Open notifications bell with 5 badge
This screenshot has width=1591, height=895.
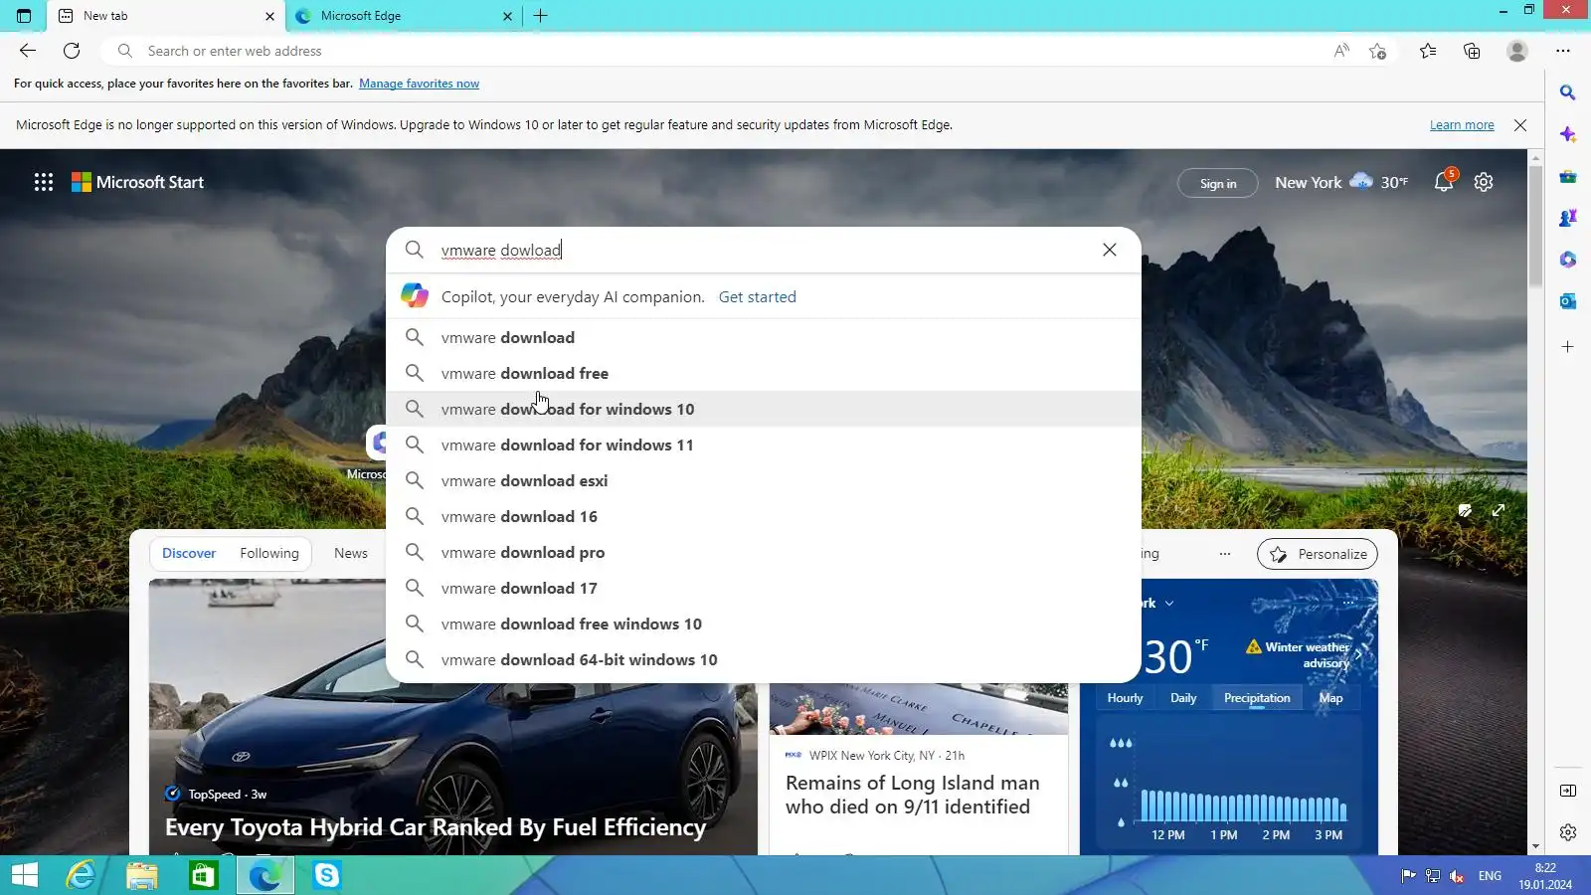(1444, 181)
